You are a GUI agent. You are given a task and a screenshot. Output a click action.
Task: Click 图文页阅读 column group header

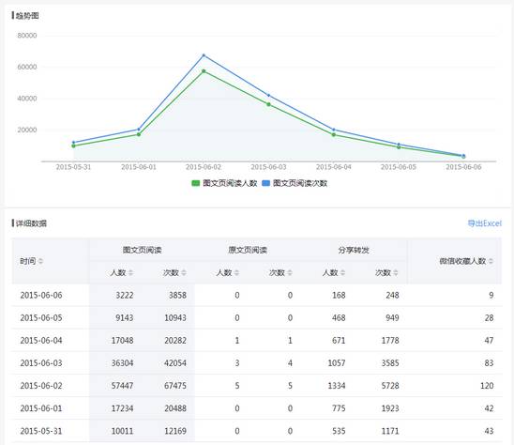coord(142,250)
